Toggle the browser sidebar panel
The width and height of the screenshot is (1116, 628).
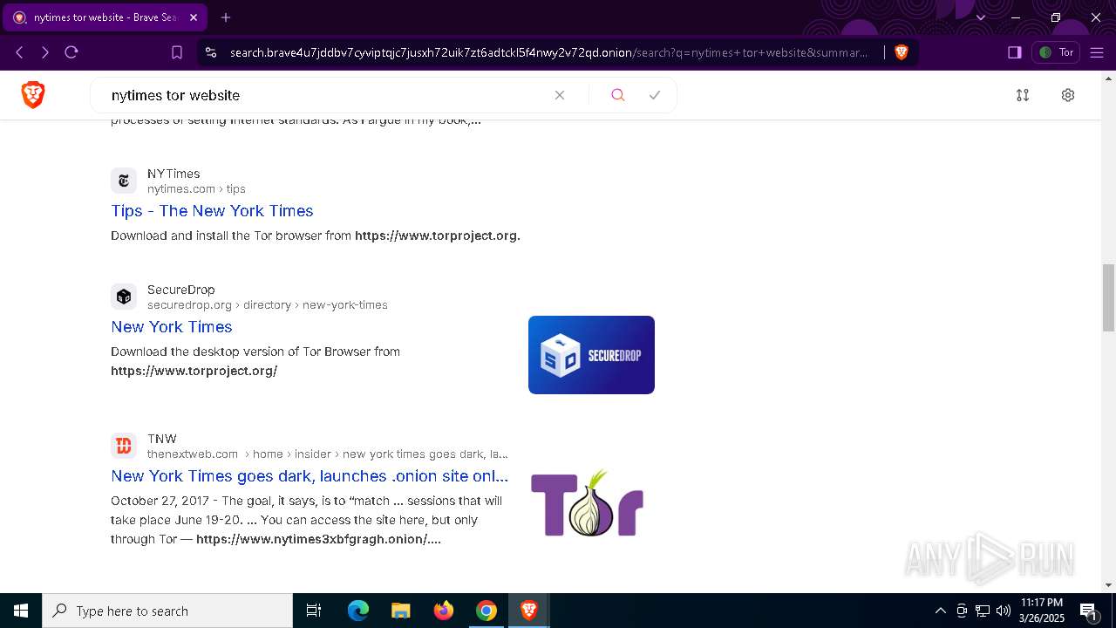click(1014, 52)
